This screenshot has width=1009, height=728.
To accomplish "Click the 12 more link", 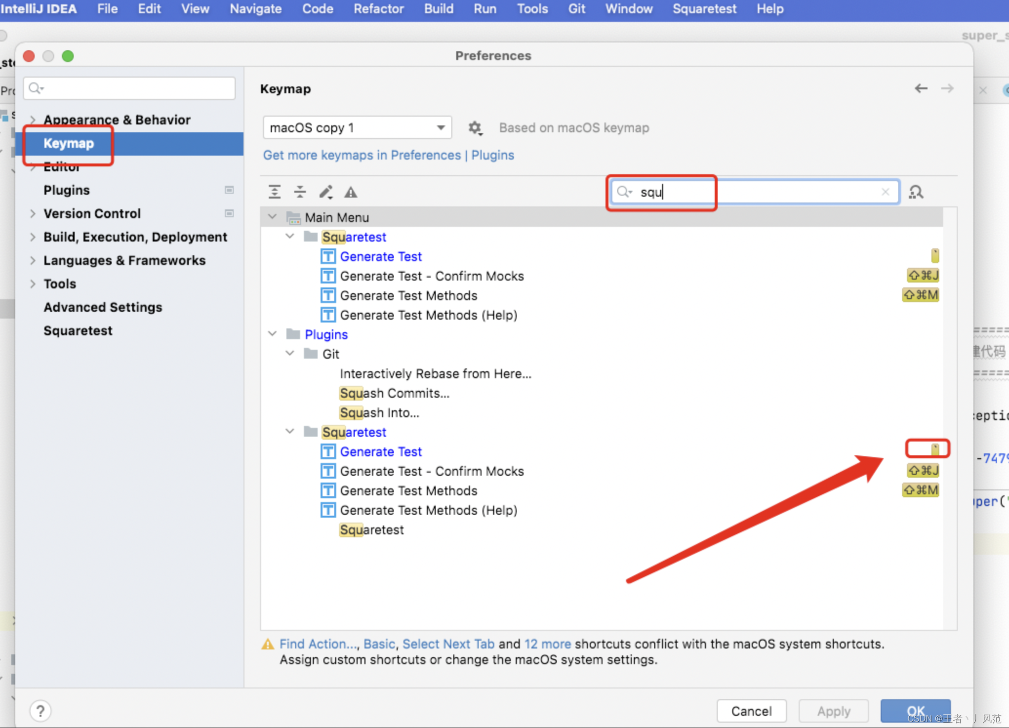I will 547,644.
